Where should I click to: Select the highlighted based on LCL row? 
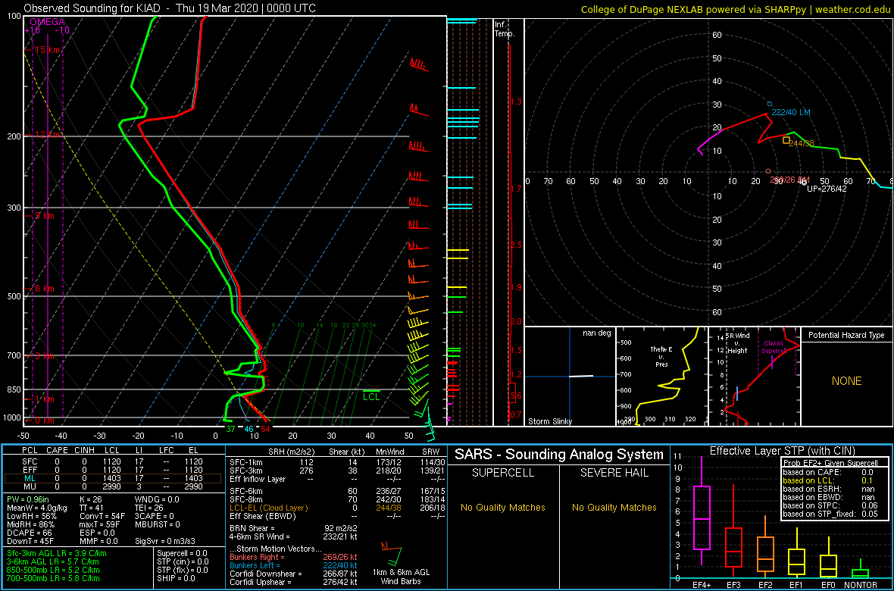pos(830,480)
